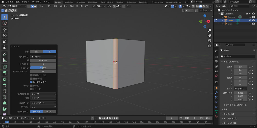Hide the Cube object via eye icon
This screenshot has width=257, height=128.
(250, 20)
